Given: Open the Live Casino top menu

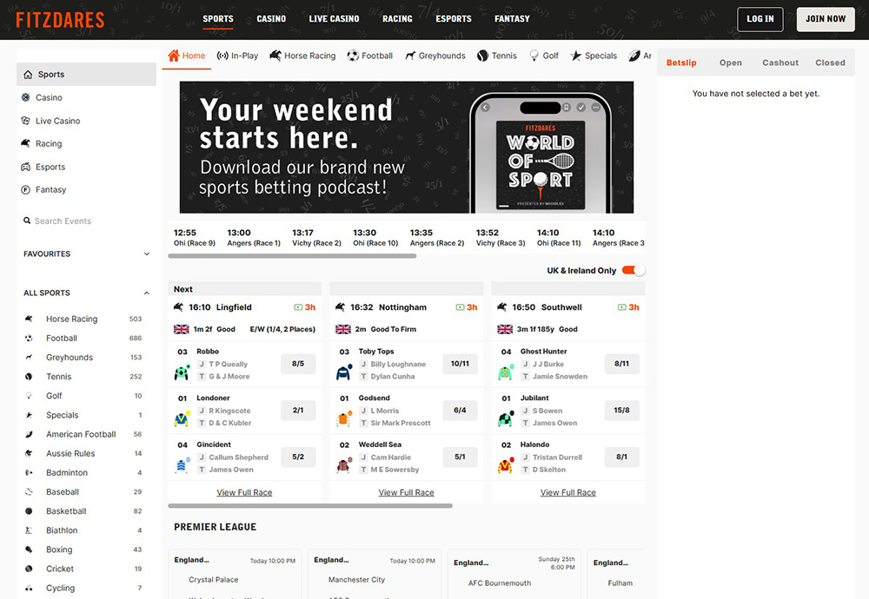Looking at the screenshot, I should click(334, 19).
